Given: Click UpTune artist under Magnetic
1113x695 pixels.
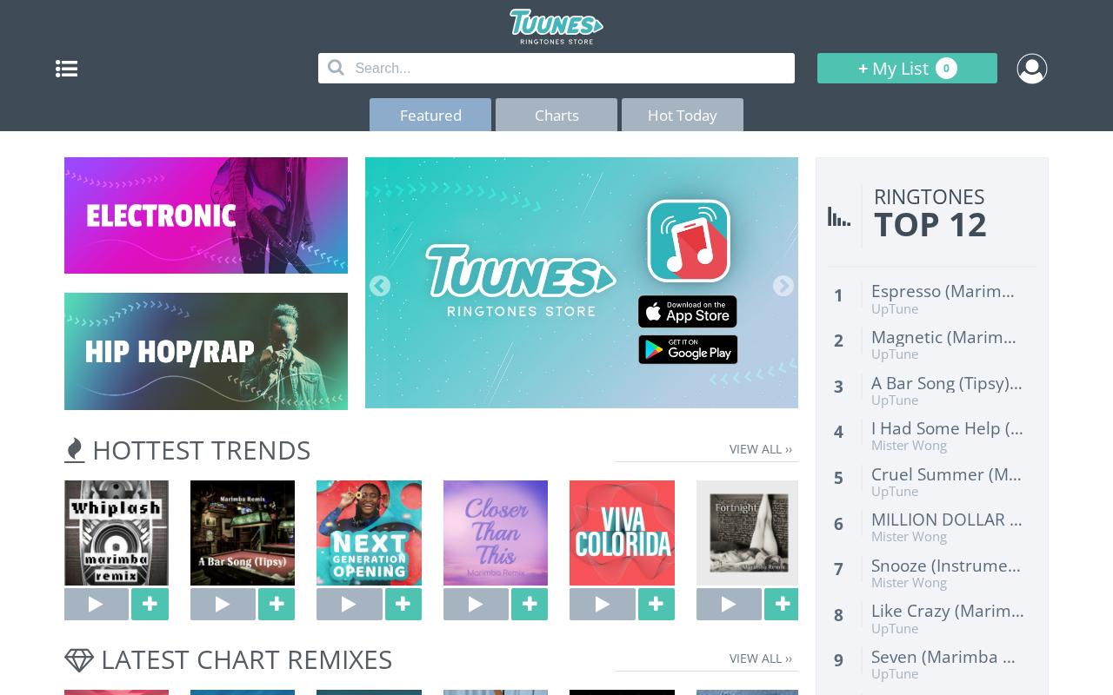Looking at the screenshot, I should click(x=895, y=354).
